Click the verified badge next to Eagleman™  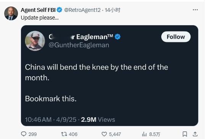(x=118, y=37)
